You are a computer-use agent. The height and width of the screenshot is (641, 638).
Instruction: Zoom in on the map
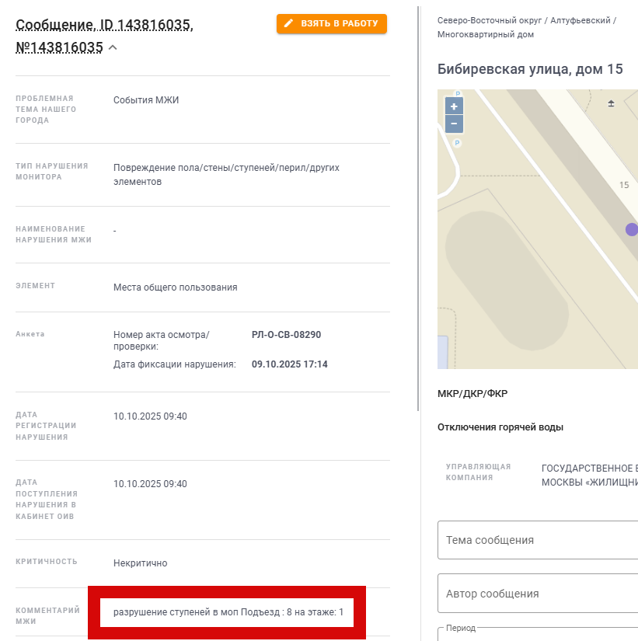[454, 106]
